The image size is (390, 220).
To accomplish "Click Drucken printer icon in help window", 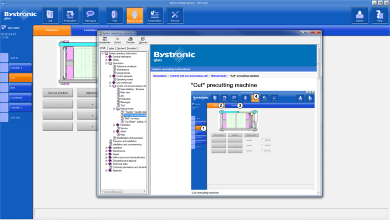I will 130,40.
